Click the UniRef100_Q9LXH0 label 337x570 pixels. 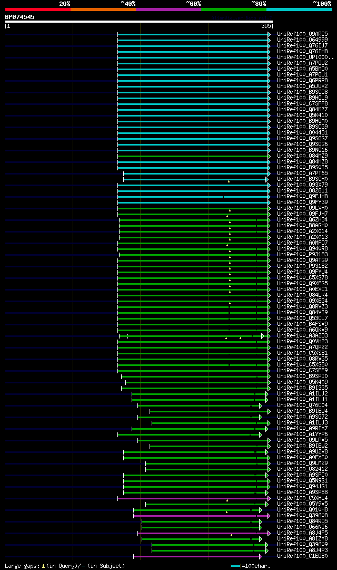point(302,208)
